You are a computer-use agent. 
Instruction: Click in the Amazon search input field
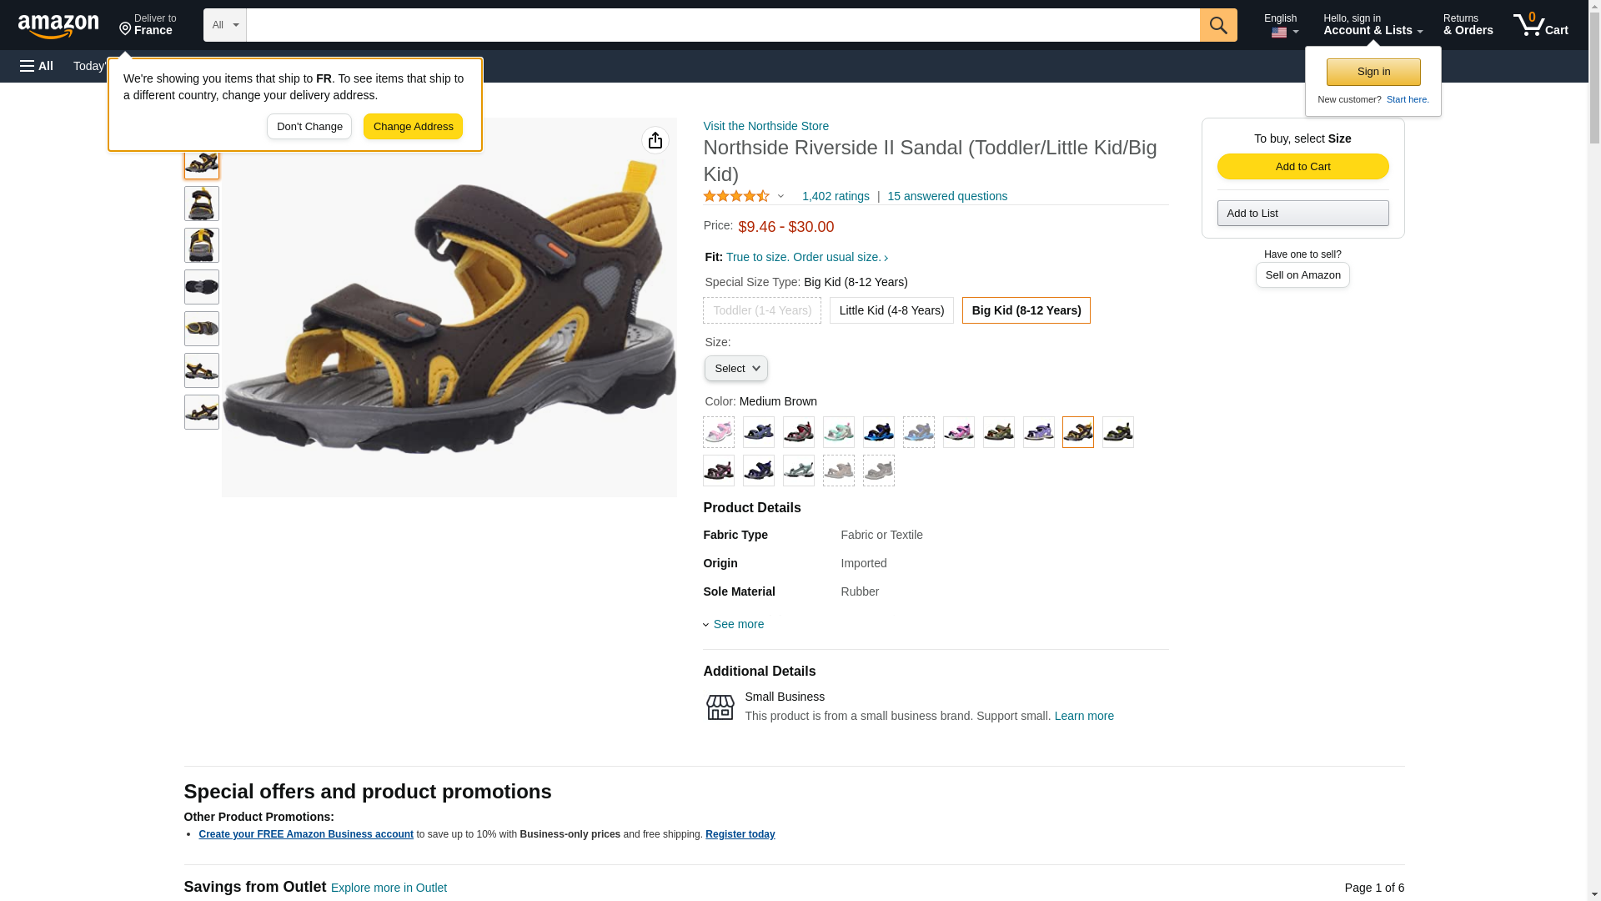(722, 25)
